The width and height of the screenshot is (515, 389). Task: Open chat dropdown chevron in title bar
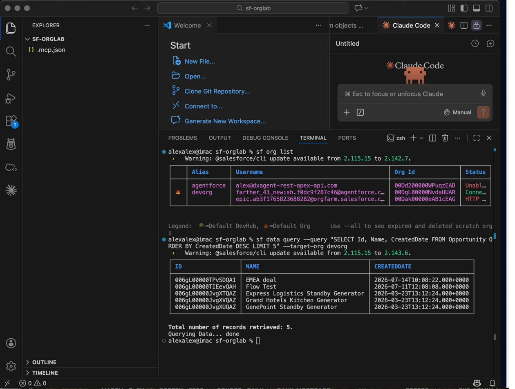click(x=367, y=8)
